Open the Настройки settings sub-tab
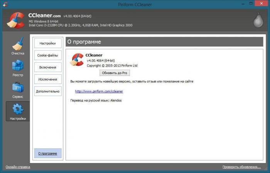Screen dimensions: 270x173 48,43
